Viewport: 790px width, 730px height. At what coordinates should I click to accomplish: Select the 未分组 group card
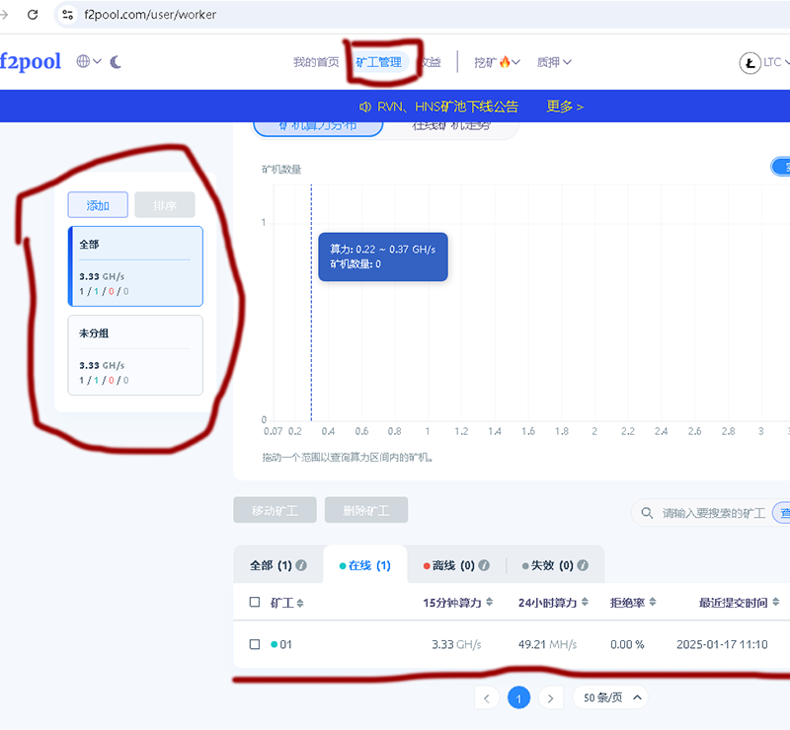pyautogui.click(x=134, y=355)
